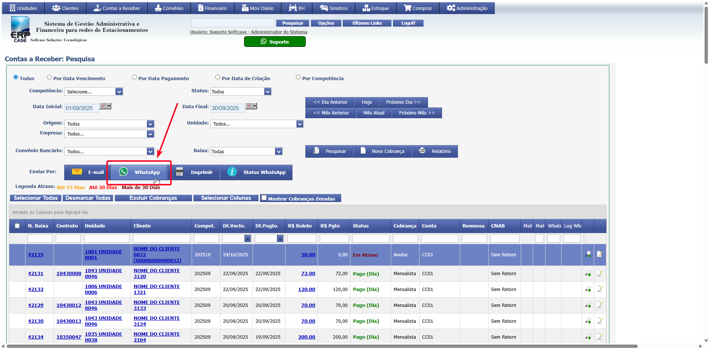Click the Cliente column filter field

tap(161, 239)
